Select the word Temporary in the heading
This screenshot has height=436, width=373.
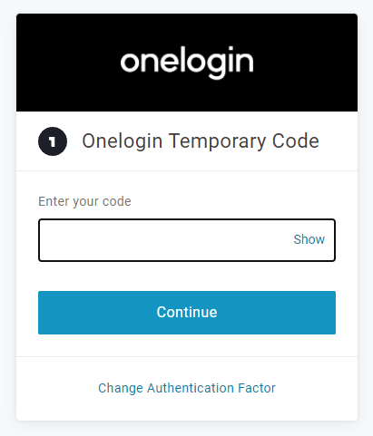pos(218,141)
